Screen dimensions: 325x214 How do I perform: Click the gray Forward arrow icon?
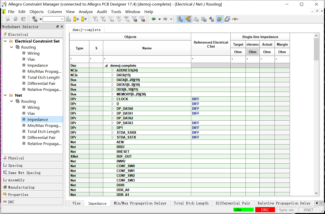click(165, 19)
